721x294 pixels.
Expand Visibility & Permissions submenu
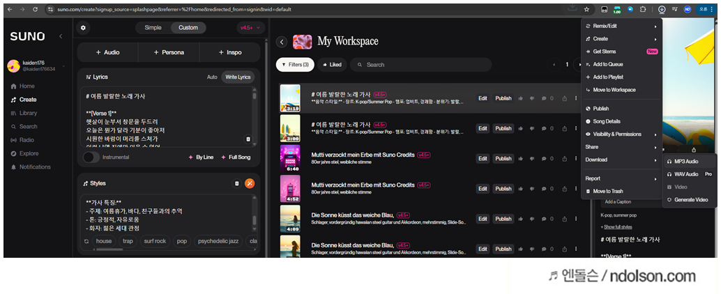[x=621, y=134]
